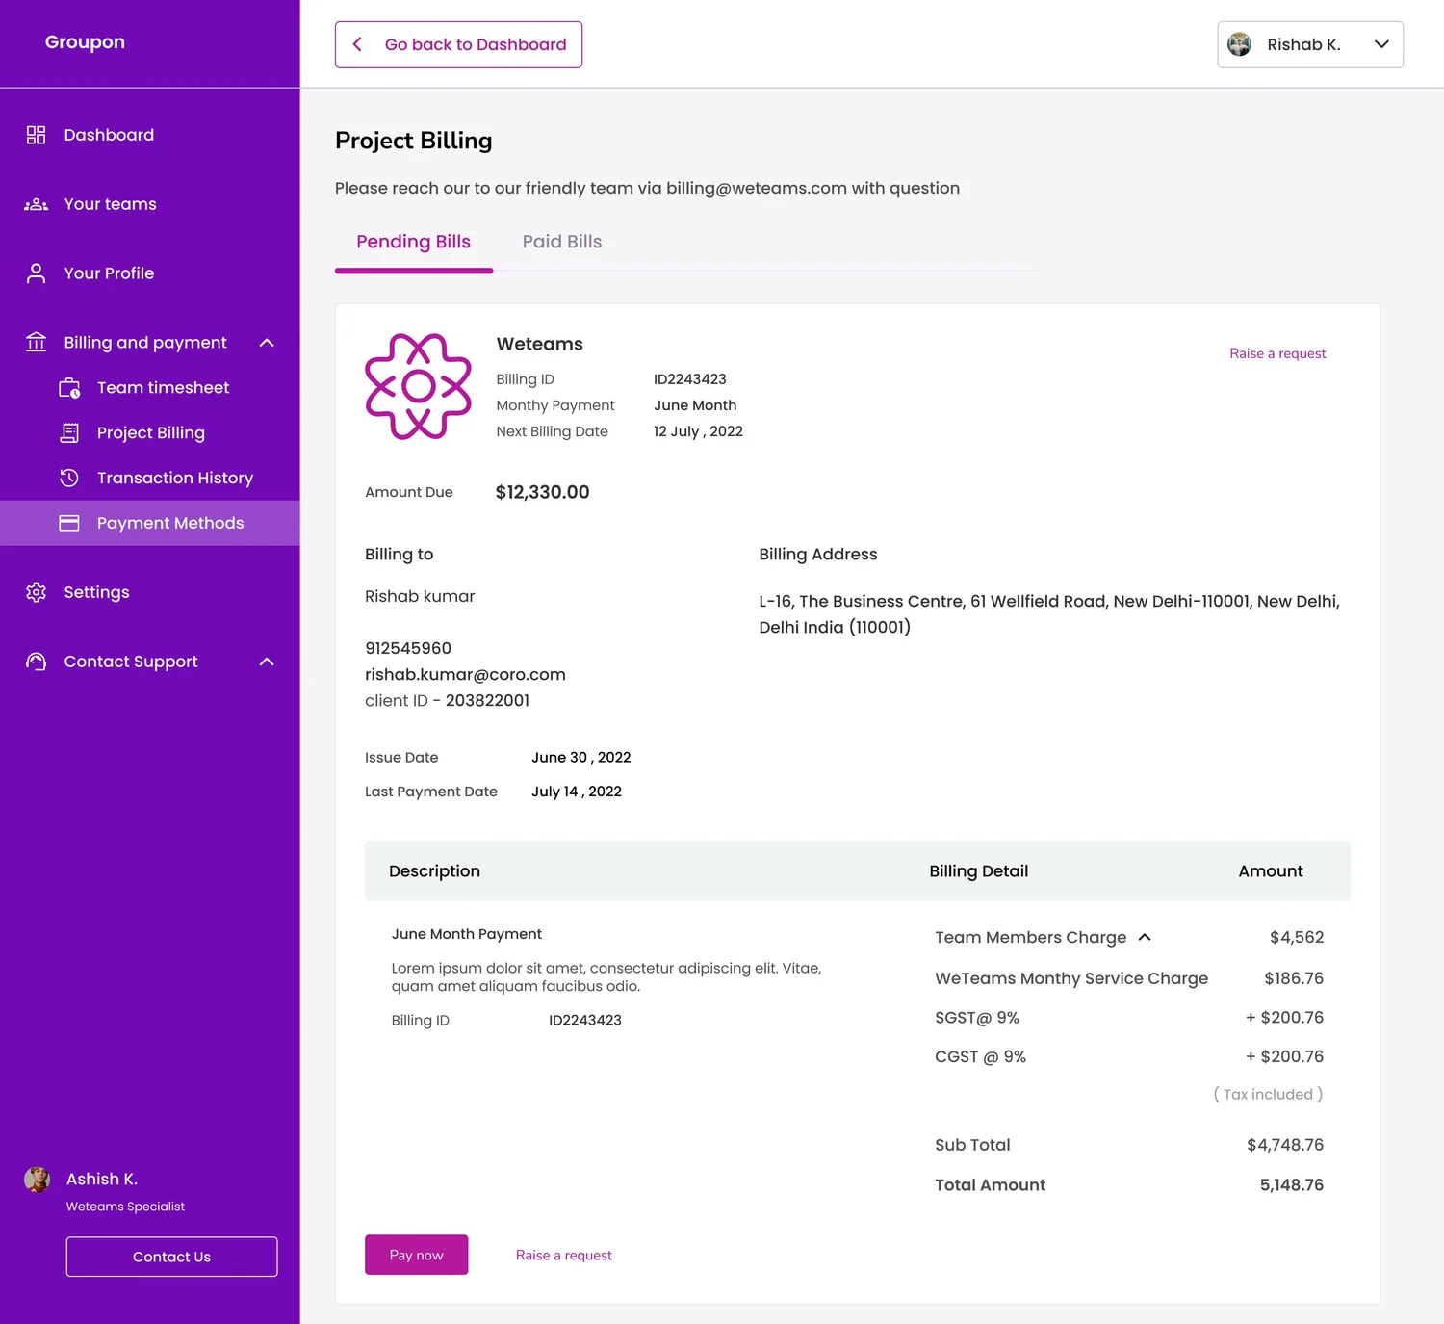Click the Contact Support headset icon
This screenshot has width=1444, height=1324.
point(36,662)
